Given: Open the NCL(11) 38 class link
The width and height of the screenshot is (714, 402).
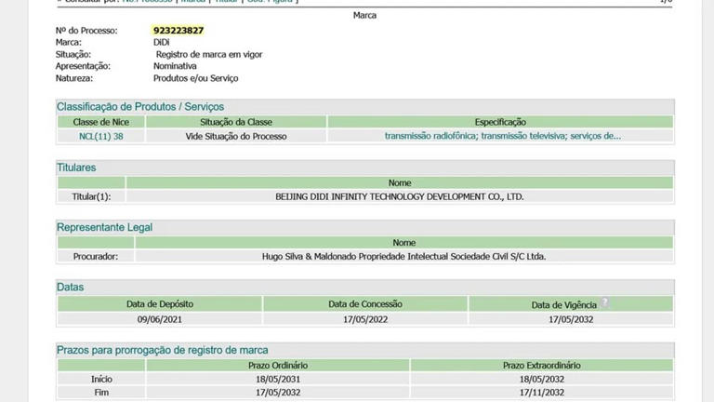Looking at the screenshot, I should 100,136.
